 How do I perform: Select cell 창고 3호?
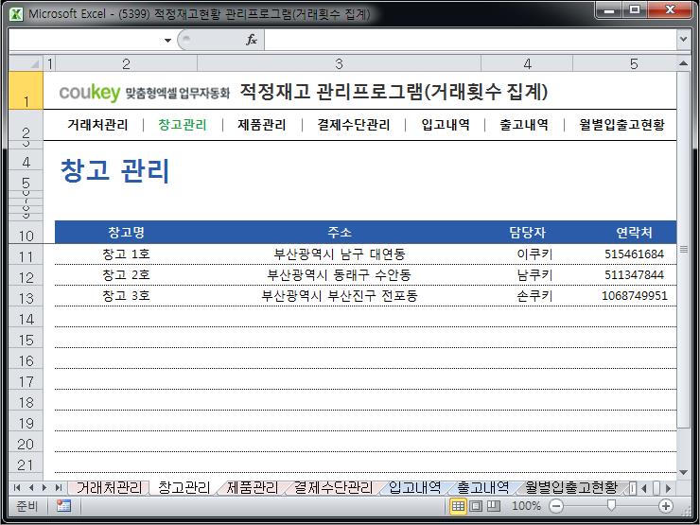point(127,295)
